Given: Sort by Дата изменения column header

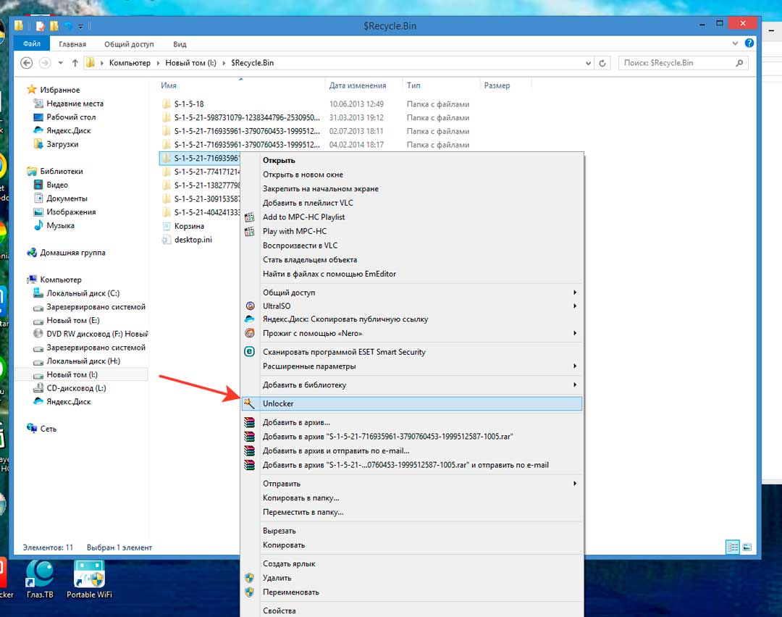Looking at the screenshot, I should (358, 85).
